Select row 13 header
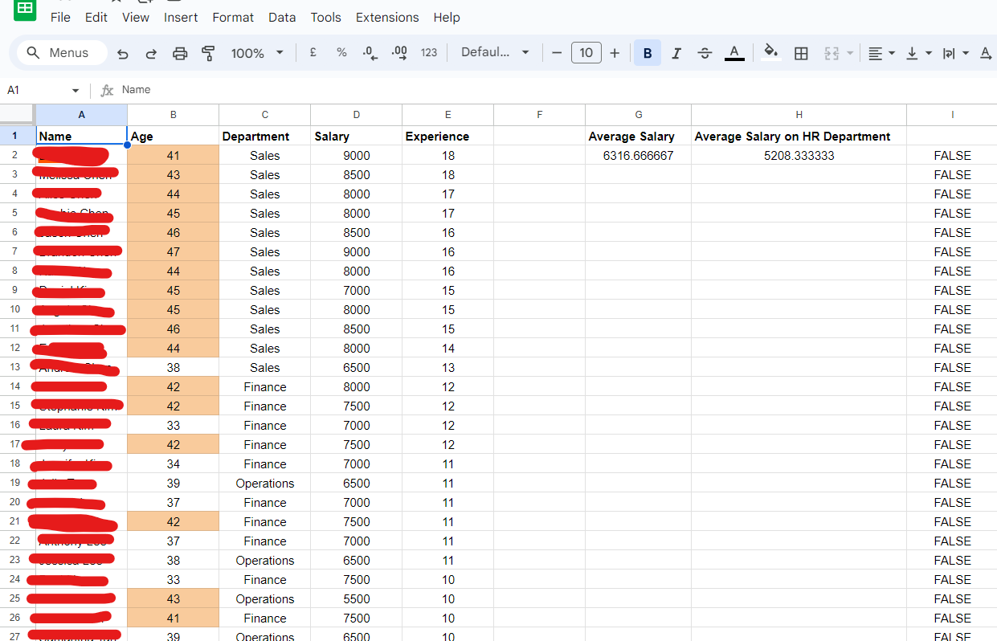Image resolution: width=997 pixels, height=641 pixels. (x=15, y=367)
